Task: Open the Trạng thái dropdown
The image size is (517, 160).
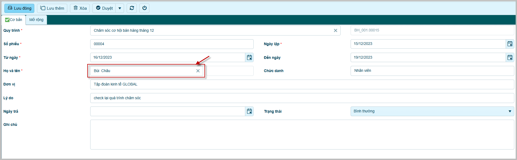Action: point(432,111)
